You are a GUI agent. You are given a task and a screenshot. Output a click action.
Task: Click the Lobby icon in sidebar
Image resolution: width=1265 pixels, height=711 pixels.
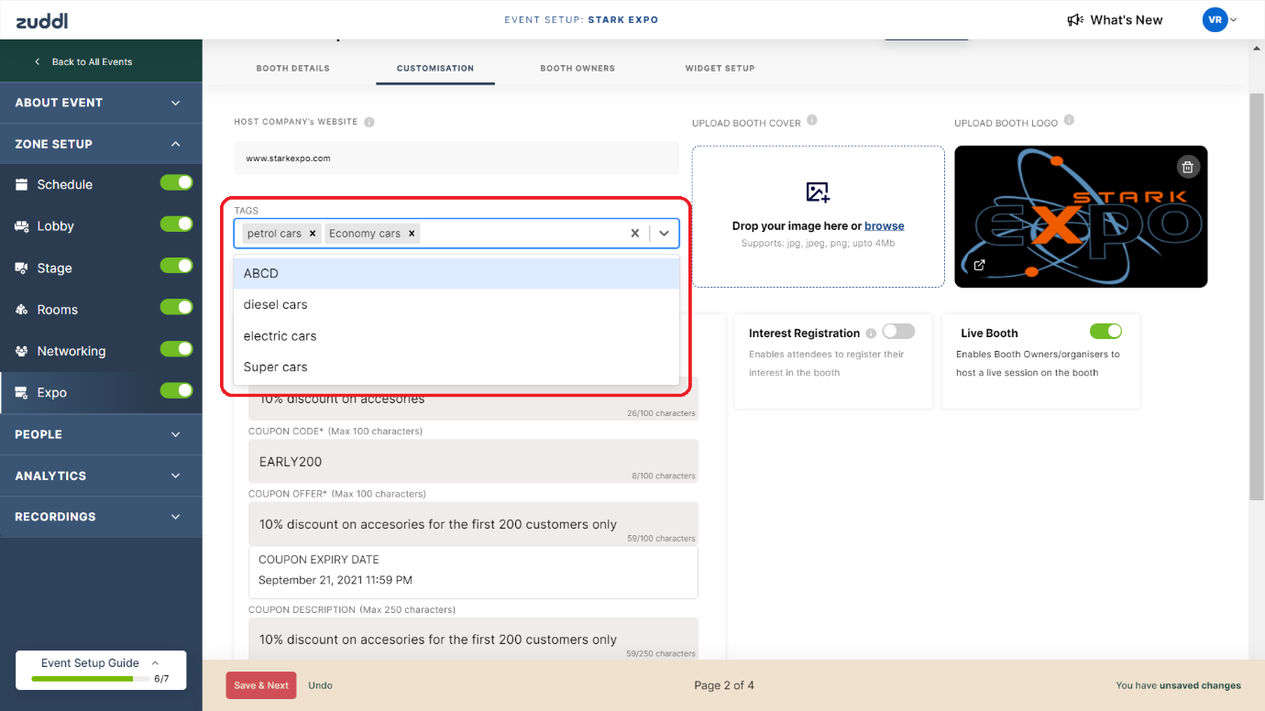point(22,226)
